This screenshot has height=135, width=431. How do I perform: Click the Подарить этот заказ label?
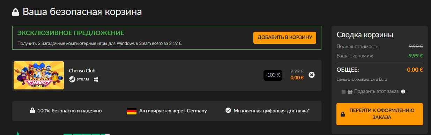(x=377, y=92)
